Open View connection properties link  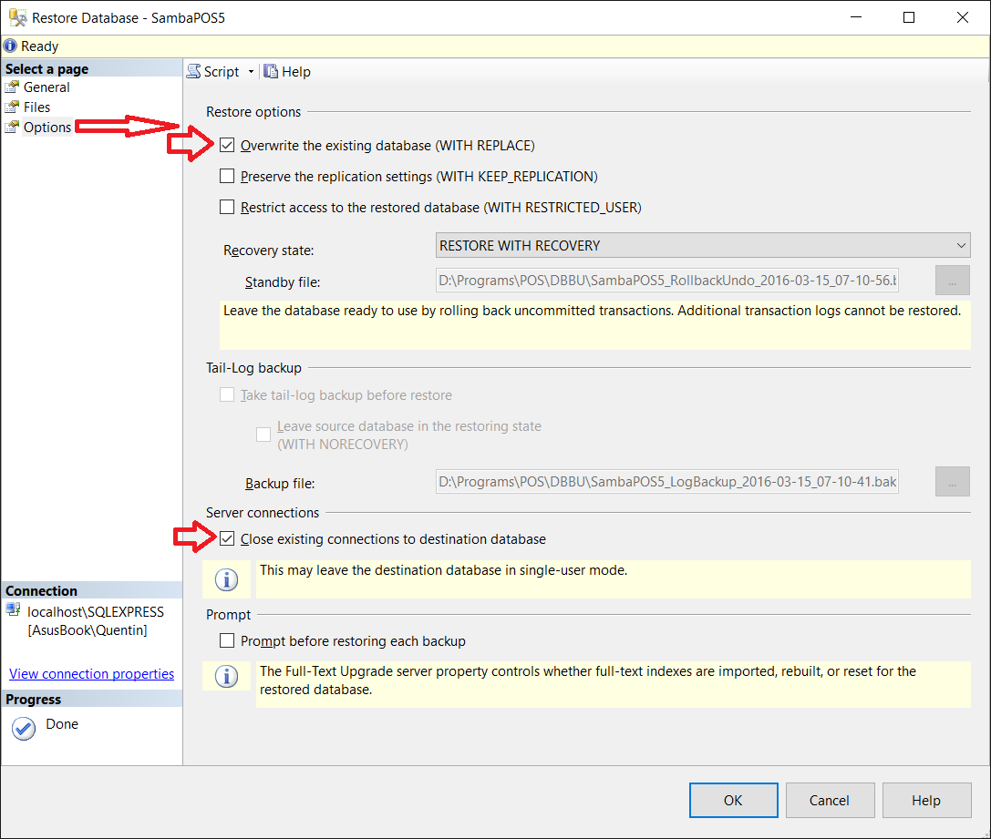(x=92, y=674)
